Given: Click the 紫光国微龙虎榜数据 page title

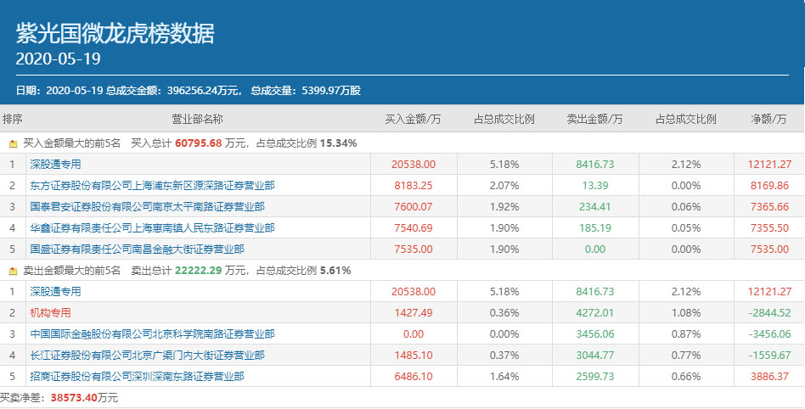Looking at the screenshot, I should (x=115, y=33).
